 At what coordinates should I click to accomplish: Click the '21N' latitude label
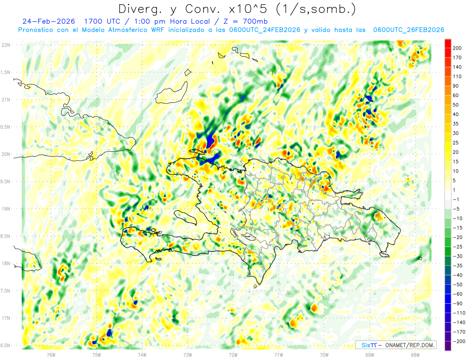[x=7, y=100]
